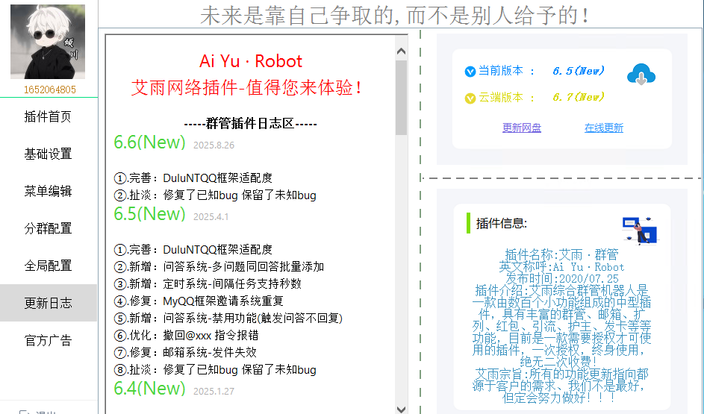704x414 pixels.
Task: Click the changelog scrollbar up arrow
Action: pos(402,51)
